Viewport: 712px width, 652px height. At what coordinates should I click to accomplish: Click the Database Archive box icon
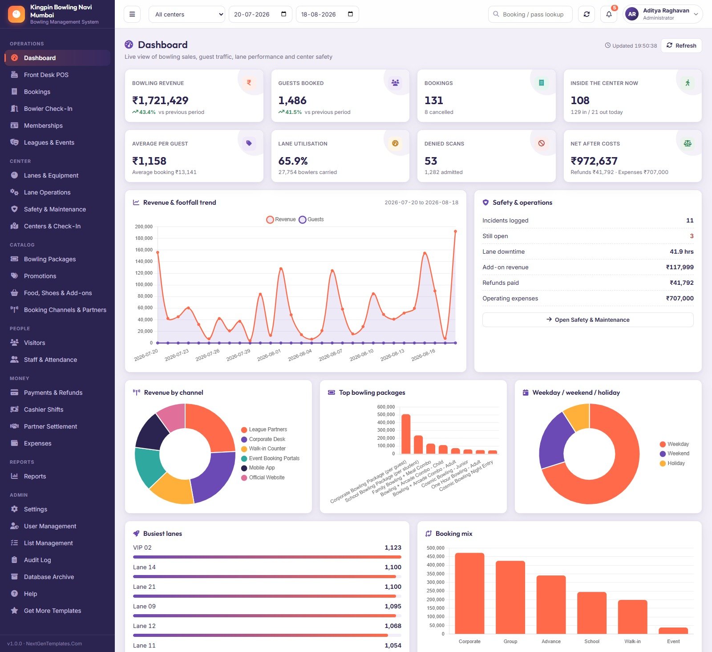click(14, 577)
